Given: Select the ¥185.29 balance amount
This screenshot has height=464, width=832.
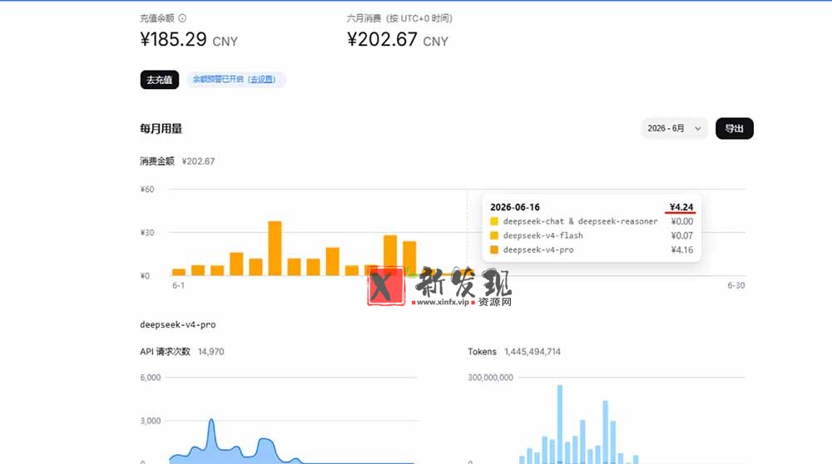Looking at the screenshot, I should [174, 39].
